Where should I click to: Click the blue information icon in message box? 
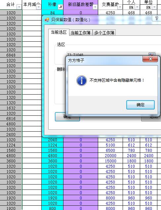[x=82, y=80]
